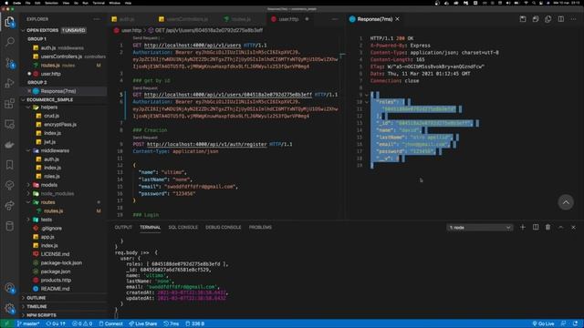Open the Source Control view
584x328 pixels.
[10, 63]
